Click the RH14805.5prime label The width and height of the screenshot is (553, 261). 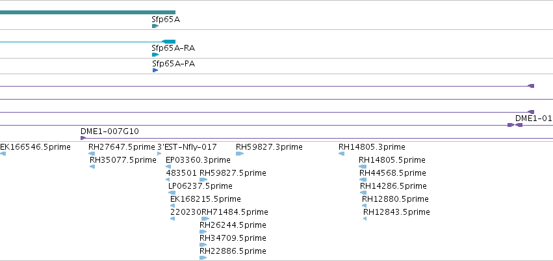pyautogui.click(x=392, y=160)
